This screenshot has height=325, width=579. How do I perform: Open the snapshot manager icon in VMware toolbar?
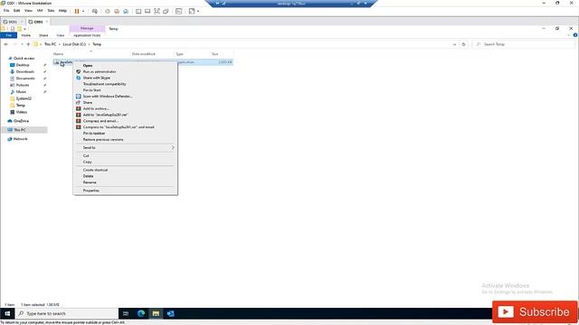point(126,11)
